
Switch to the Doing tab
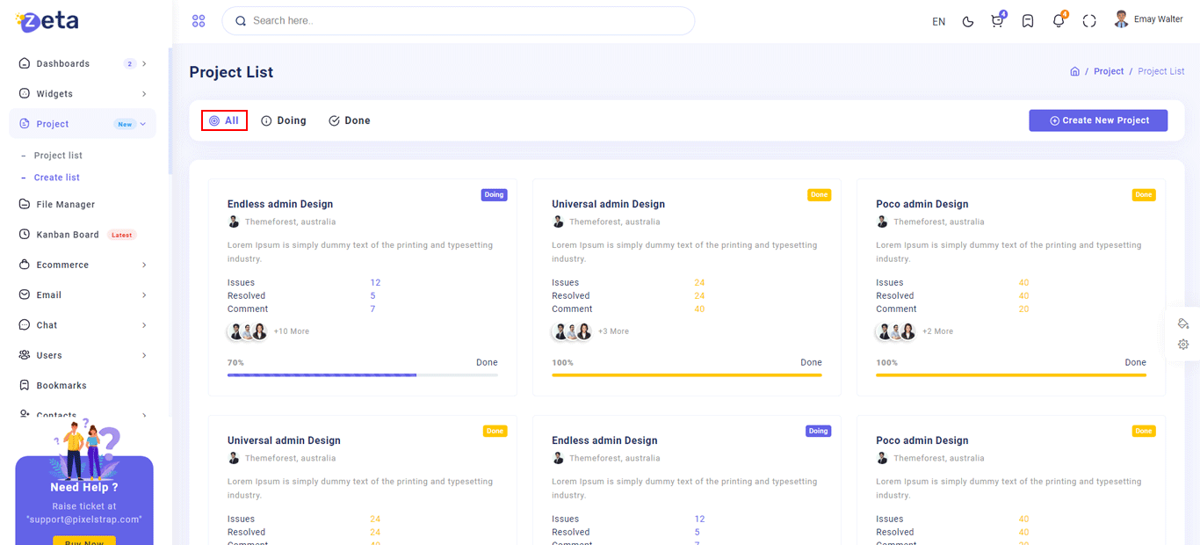click(x=284, y=120)
